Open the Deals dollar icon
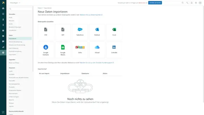Image resolution: width=204 pixels, height=115 pixels. click(x=3, y=25)
